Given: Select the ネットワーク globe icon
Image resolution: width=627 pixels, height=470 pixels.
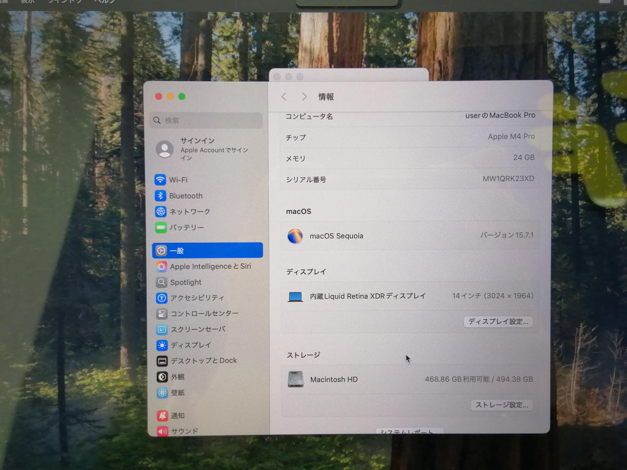Looking at the screenshot, I should point(161,211).
